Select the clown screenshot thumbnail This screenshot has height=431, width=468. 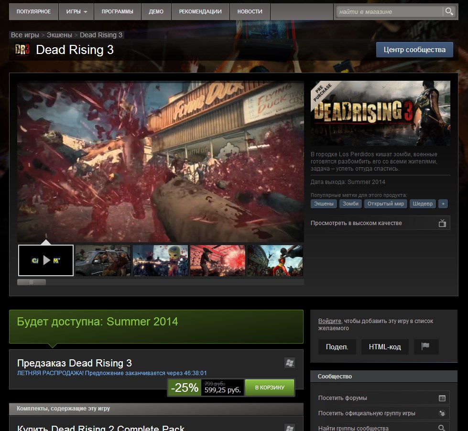coord(160,260)
